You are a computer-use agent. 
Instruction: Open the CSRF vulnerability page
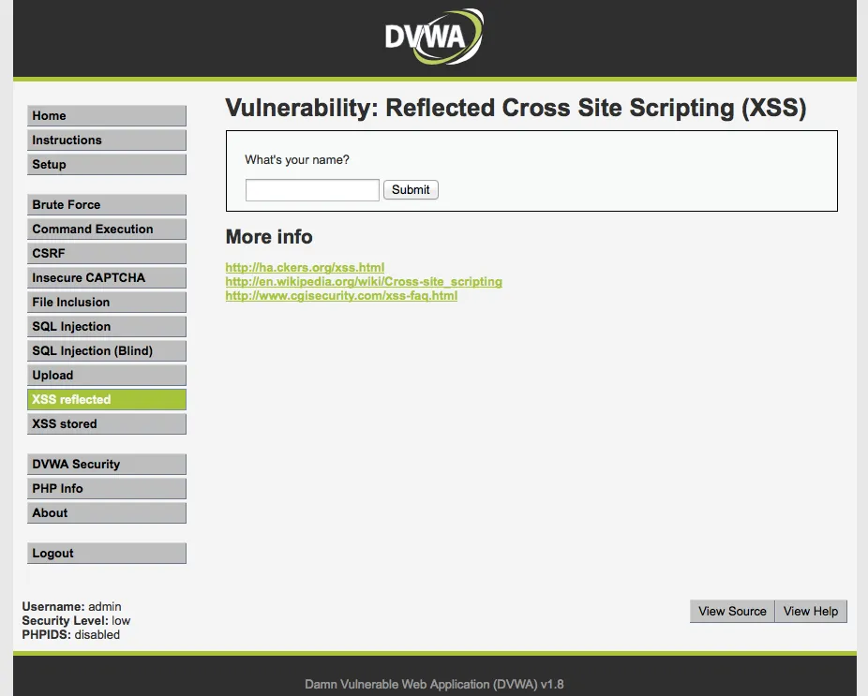106,253
